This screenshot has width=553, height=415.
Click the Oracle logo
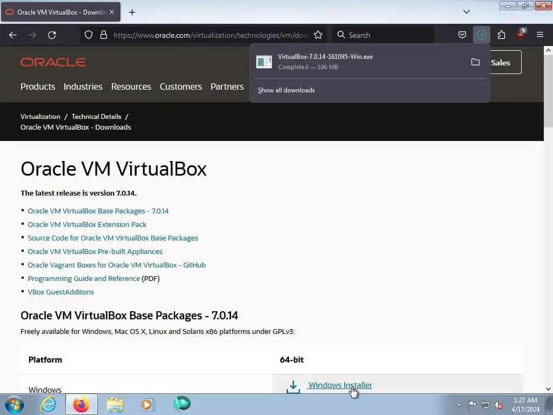click(53, 62)
